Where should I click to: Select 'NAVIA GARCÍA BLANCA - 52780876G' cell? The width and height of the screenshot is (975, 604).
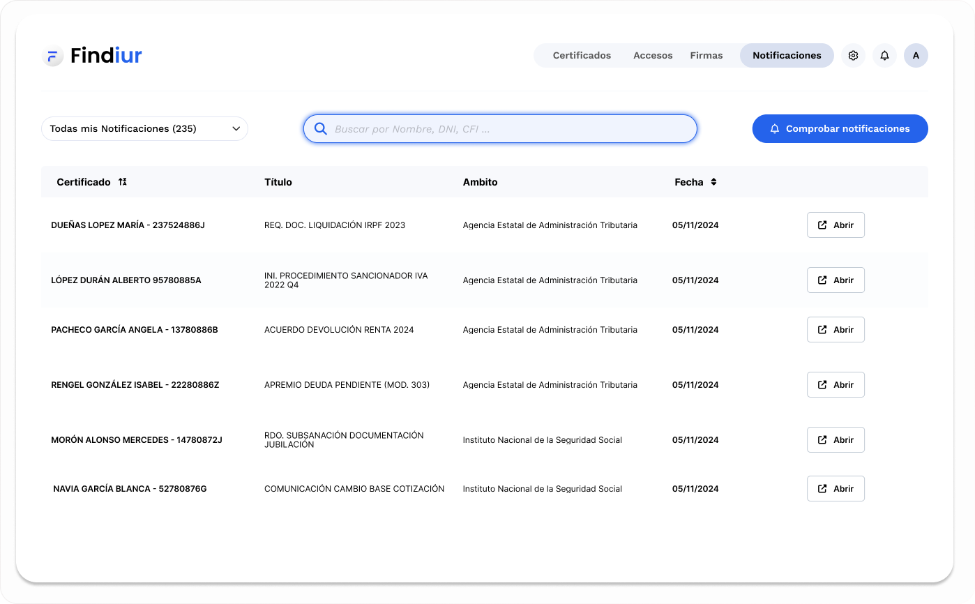tap(130, 489)
